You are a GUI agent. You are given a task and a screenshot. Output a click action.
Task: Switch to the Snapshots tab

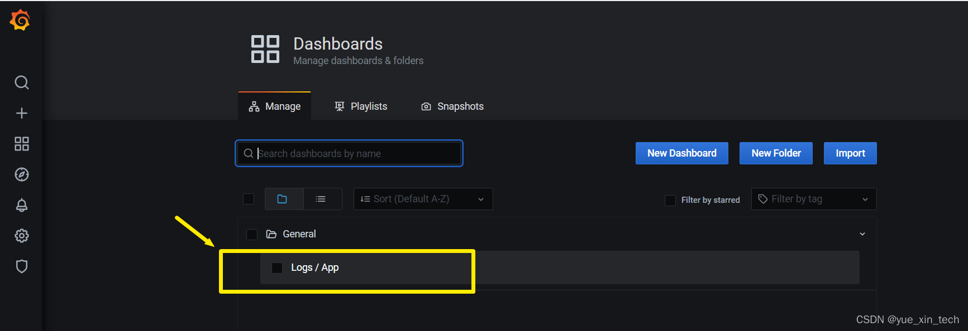point(452,106)
